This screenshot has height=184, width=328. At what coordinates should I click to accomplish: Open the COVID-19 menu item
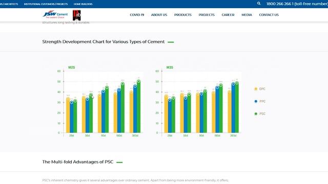pyautogui.click(x=137, y=15)
